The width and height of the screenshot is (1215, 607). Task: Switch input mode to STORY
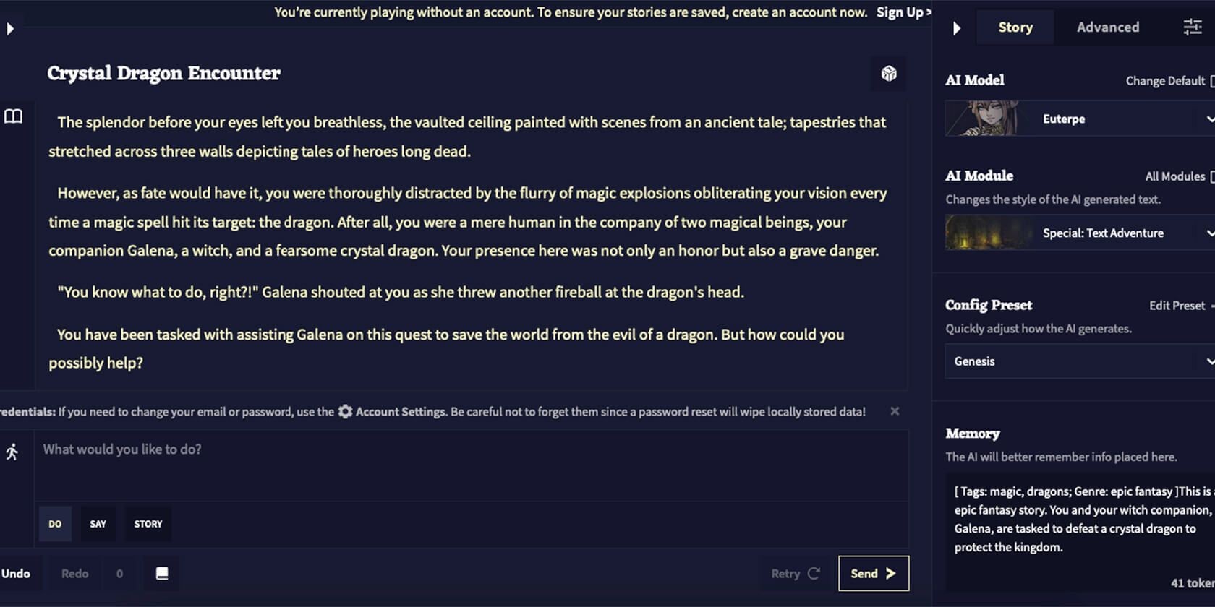(x=148, y=524)
